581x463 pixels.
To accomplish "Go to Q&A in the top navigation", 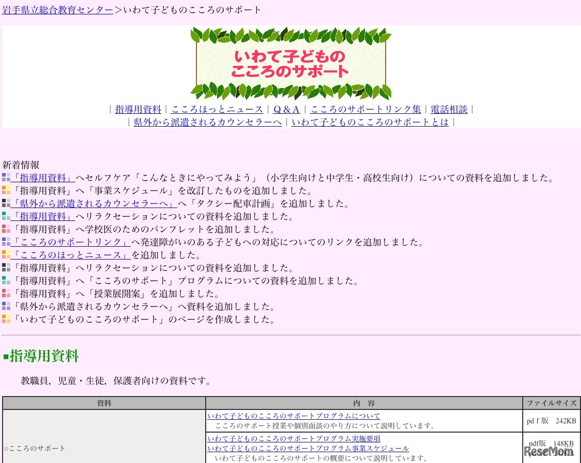I will pos(286,109).
